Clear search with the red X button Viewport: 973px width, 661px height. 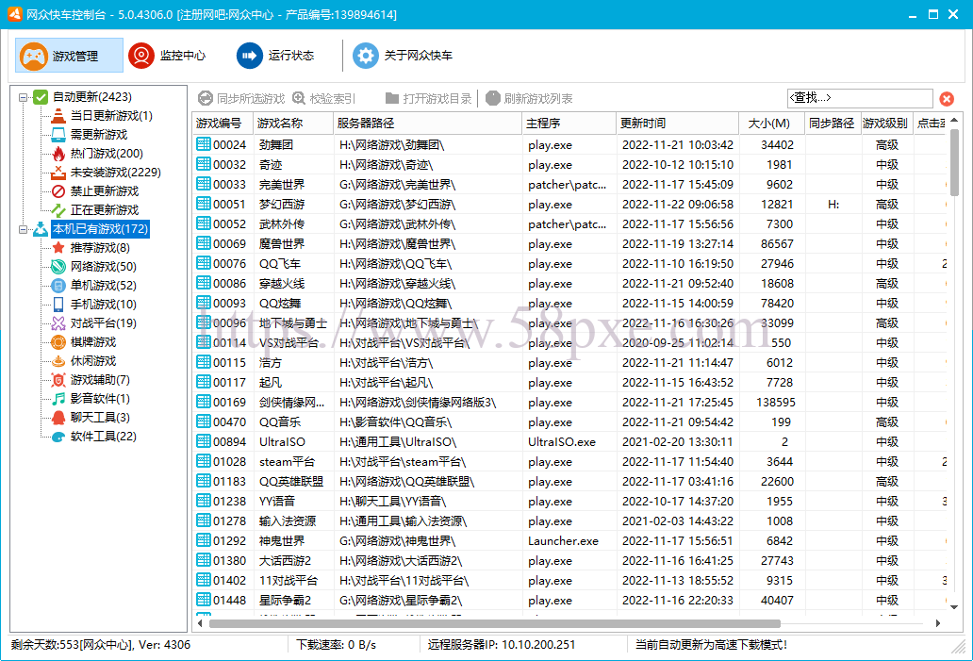pyautogui.click(x=947, y=99)
